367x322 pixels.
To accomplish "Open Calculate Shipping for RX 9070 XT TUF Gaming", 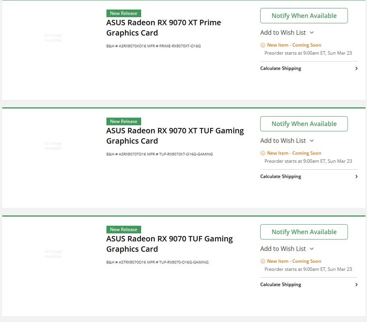I will [x=309, y=176].
